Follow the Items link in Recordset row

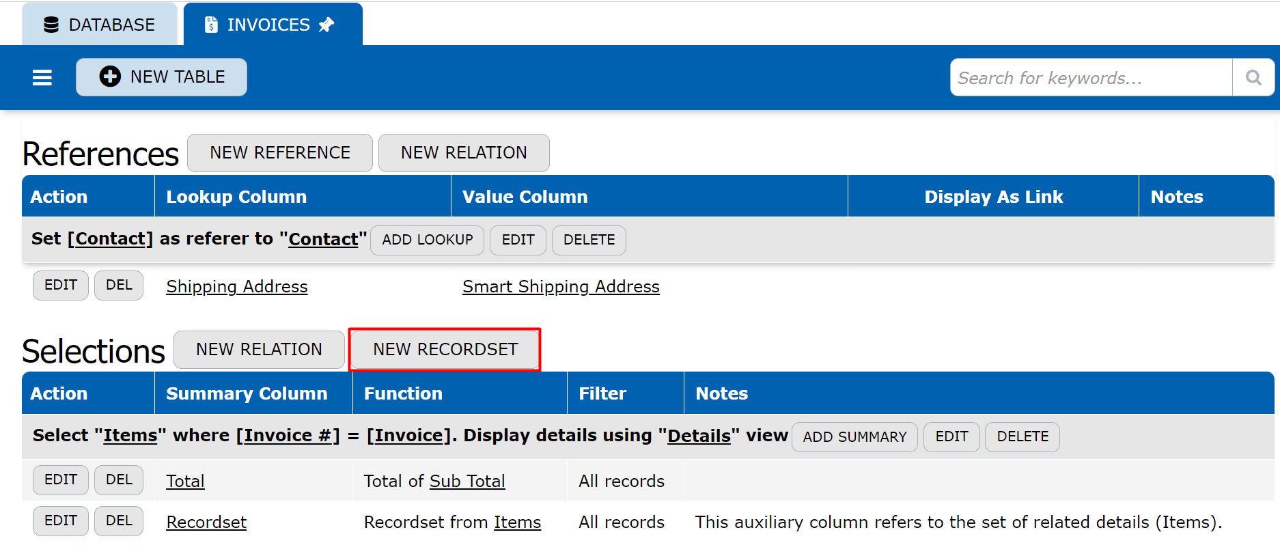pos(518,523)
